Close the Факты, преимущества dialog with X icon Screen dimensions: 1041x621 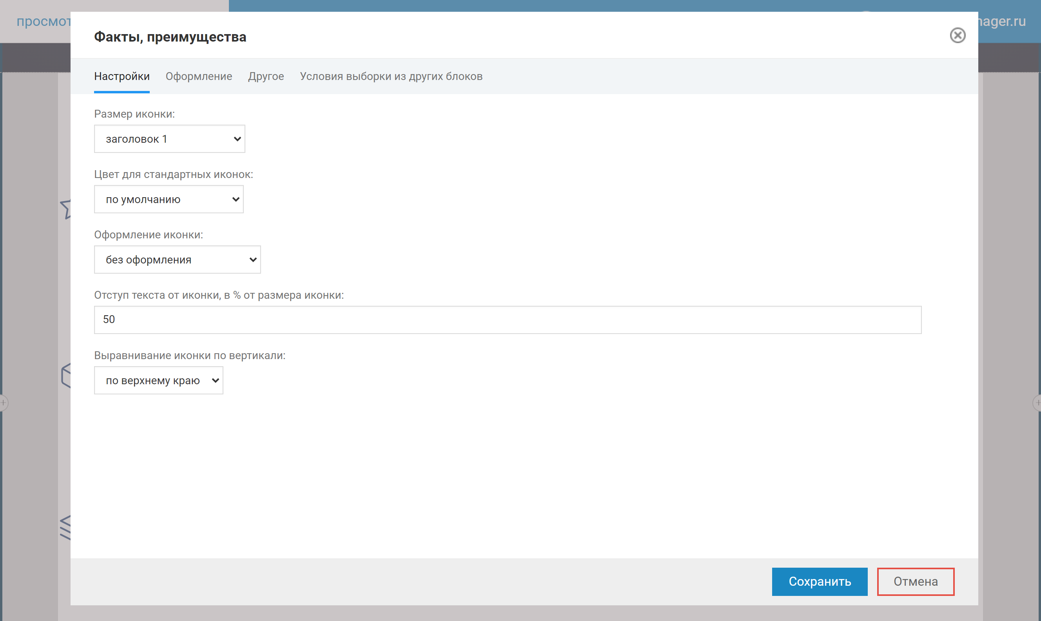[957, 36]
